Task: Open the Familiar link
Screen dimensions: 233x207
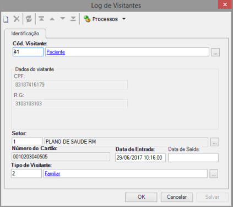Action: click(52, 173)
